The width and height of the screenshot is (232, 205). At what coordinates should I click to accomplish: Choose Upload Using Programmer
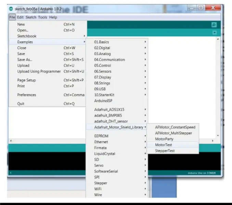[x=47, y=71]
